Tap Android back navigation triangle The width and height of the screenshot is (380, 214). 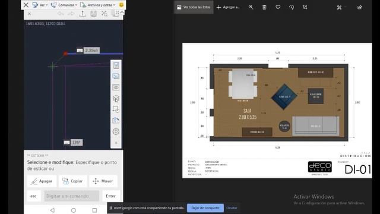52,210
